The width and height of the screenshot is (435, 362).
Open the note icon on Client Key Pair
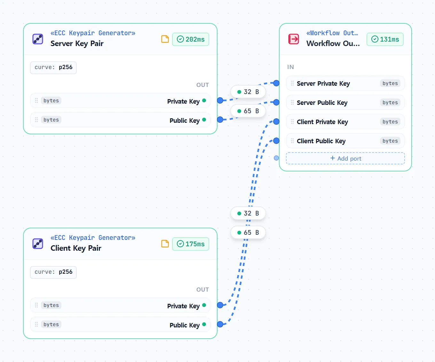(165, 244)
